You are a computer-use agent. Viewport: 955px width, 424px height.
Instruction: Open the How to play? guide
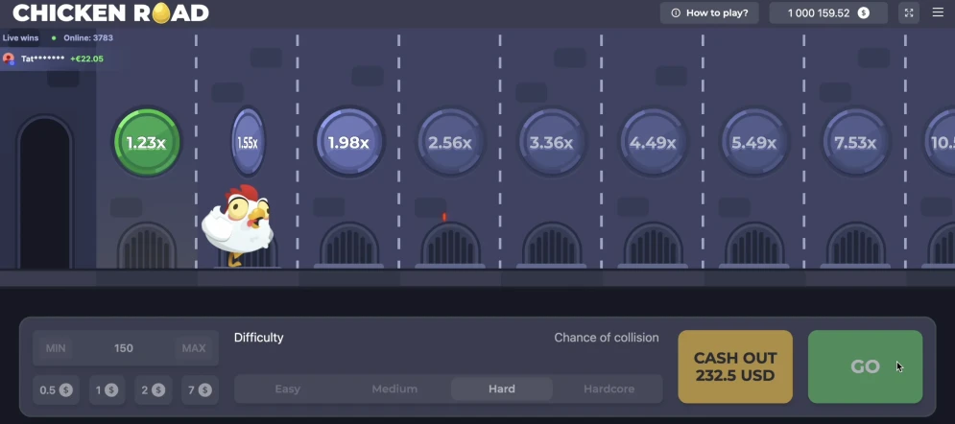pos(709,12)
